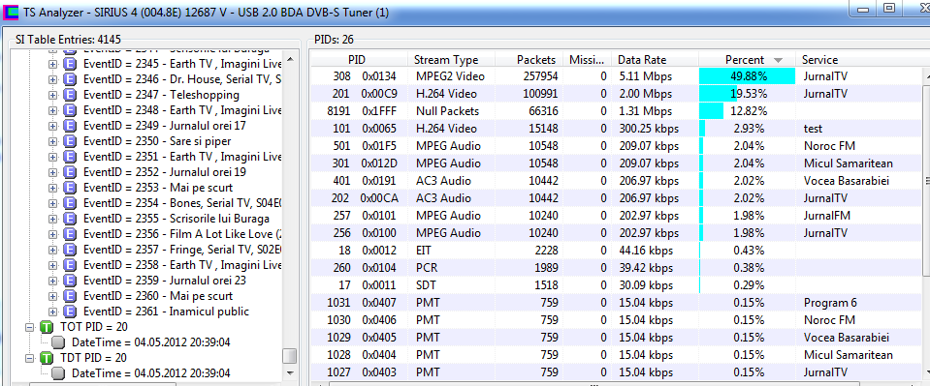Click the grey icon of TDT DateTime entry
930x386 pixels.
pyautogui.click(x=58, y=373)
